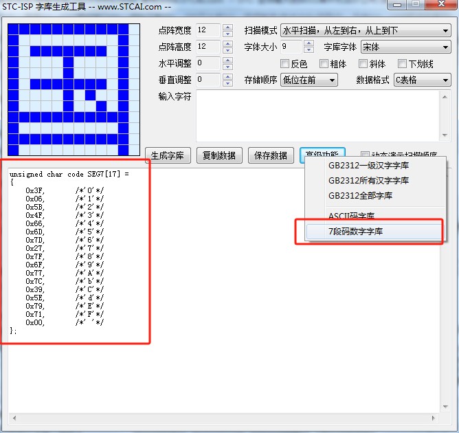Viewport: 459px width, 433px height.
Task: Click the code line 0x3F for '0'
Action: [x=65, y=190]
